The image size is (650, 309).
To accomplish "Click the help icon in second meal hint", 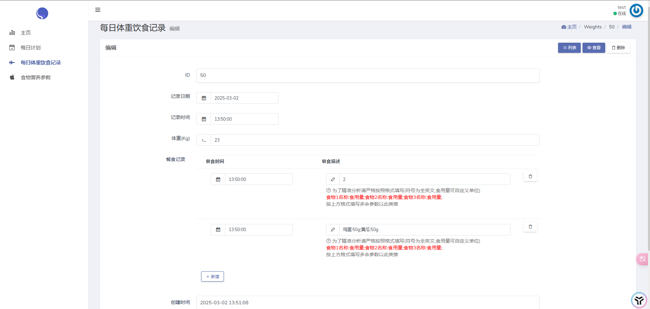I will pos(328,241).
